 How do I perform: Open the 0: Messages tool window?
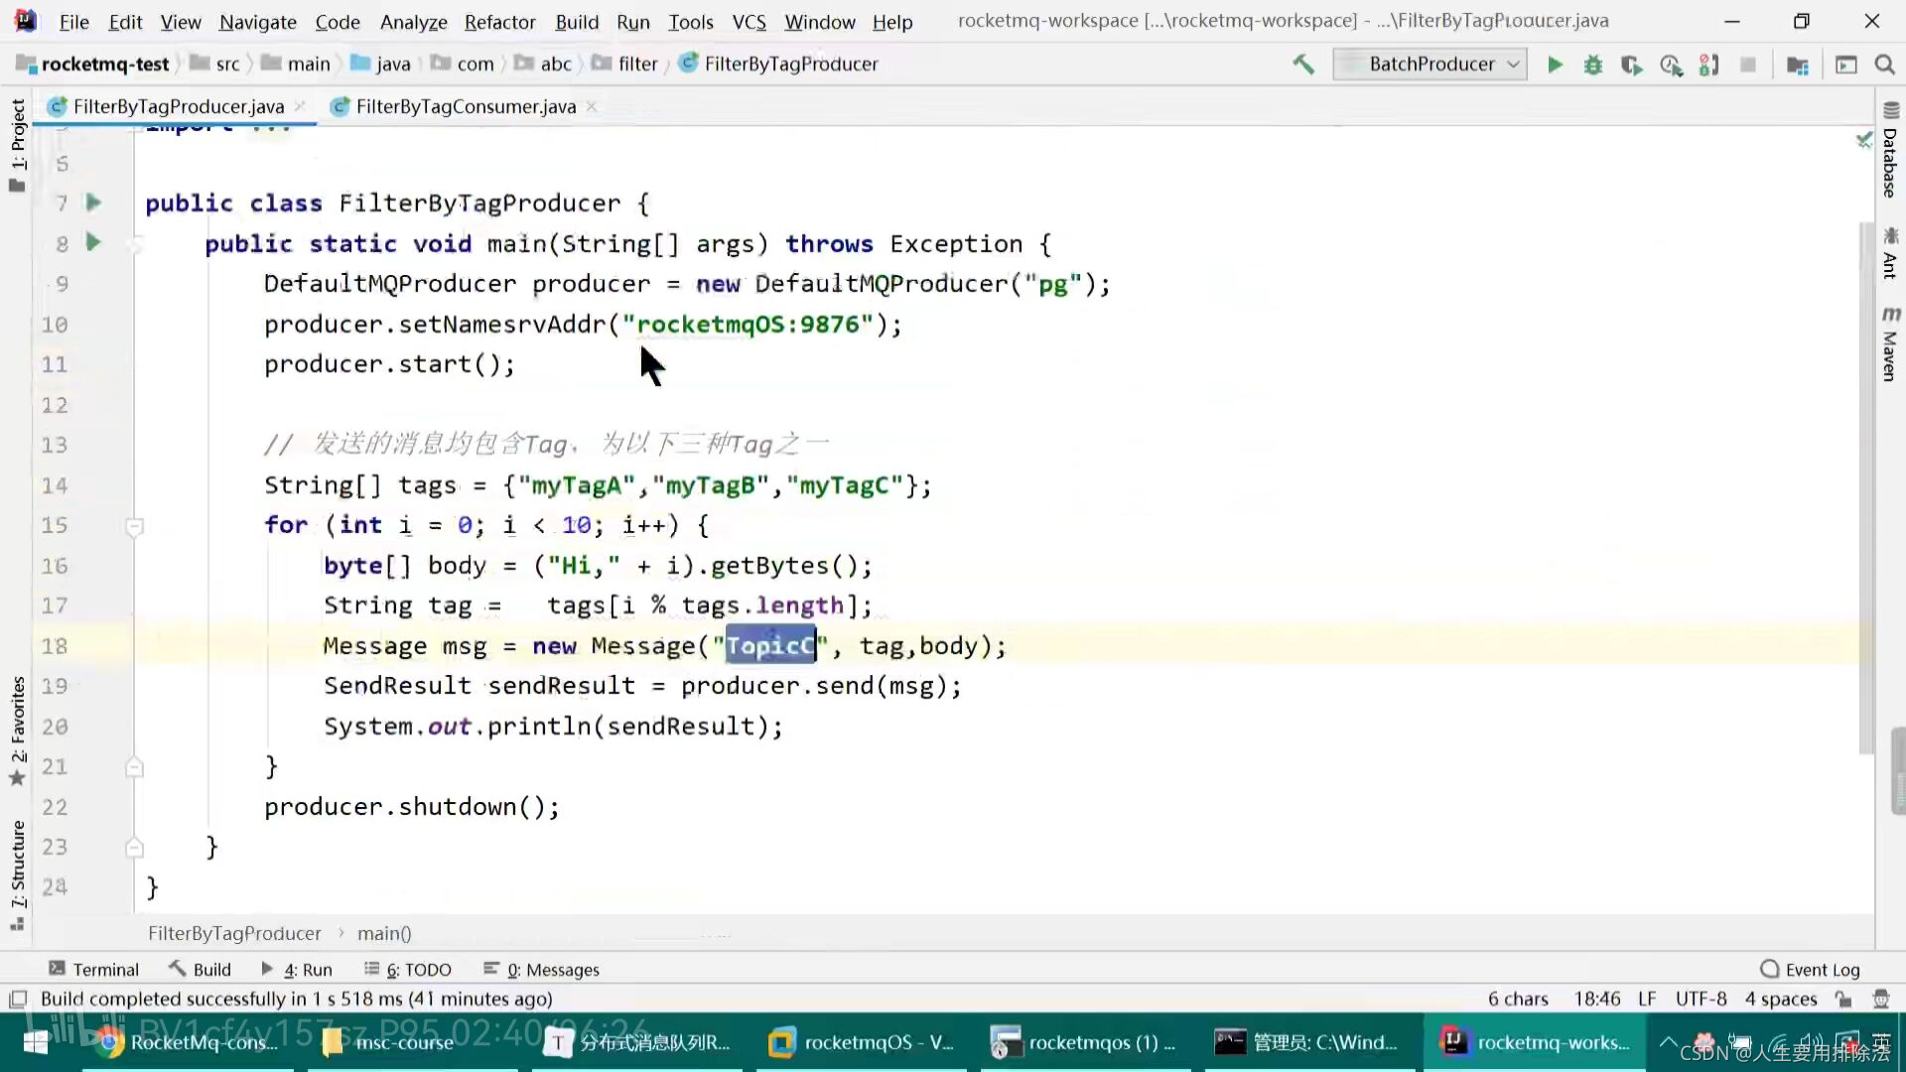[x=542, y=970]
